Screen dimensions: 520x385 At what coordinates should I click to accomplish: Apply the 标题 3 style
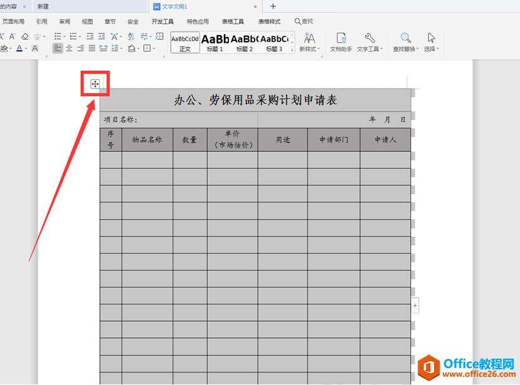point(274,43)
